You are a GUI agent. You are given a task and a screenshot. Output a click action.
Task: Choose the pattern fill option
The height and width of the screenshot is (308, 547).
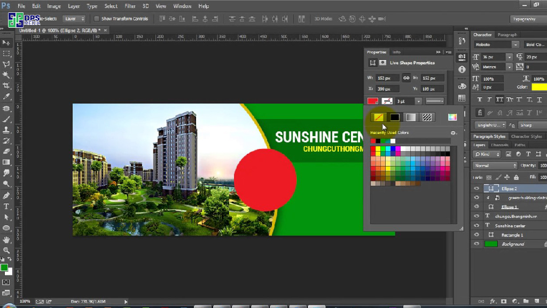(x=427, y=117)
